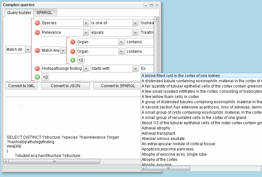Open the 'is one of' operator dropdown

click(x=135, y=23)
